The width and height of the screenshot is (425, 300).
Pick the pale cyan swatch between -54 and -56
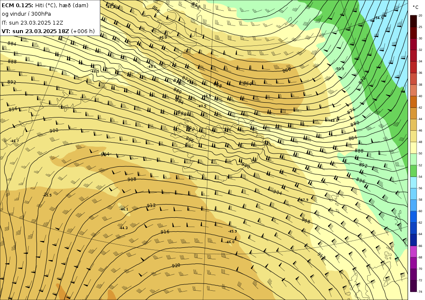point(414,182)
